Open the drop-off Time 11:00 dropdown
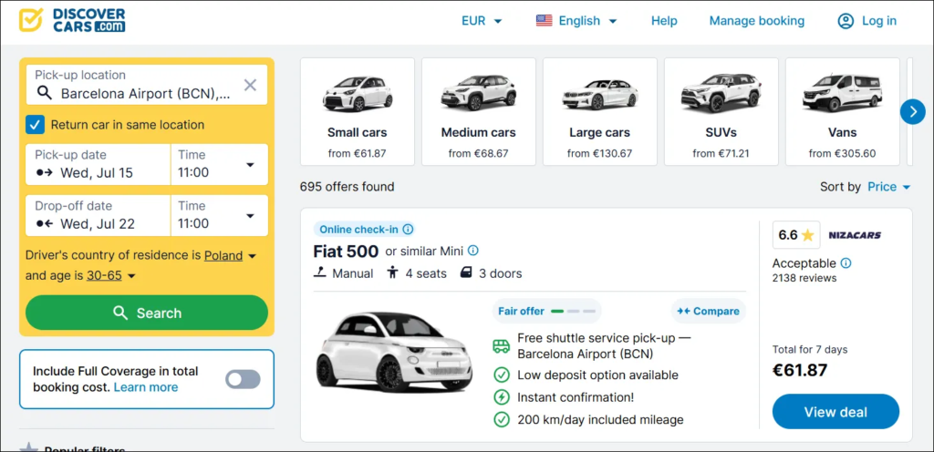 pos(219,216)
